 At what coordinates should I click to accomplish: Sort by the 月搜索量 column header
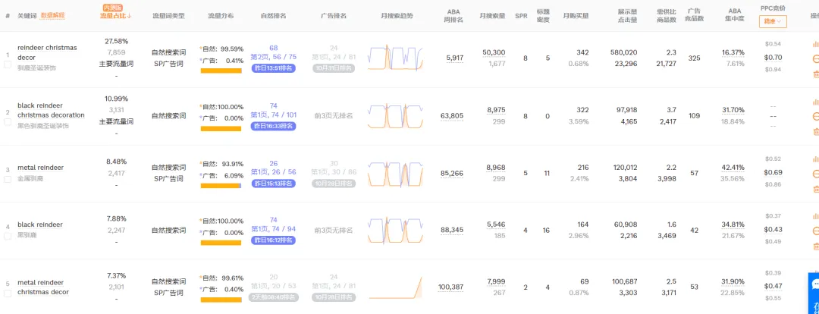point(494,15)
